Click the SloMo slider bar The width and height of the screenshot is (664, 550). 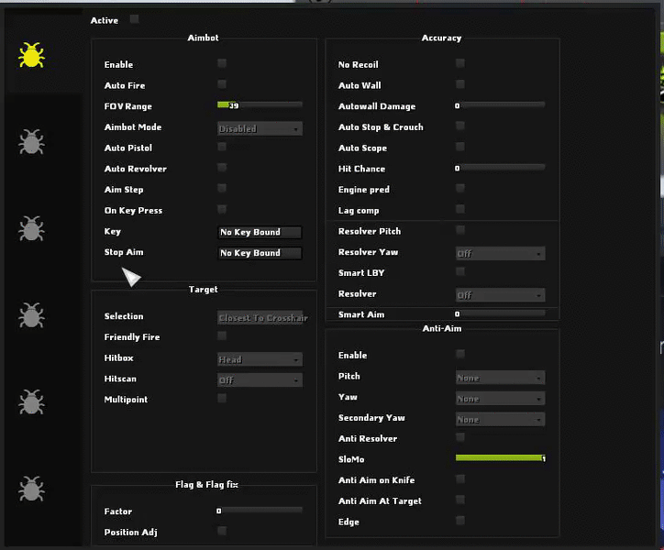[x=500, y=457]
